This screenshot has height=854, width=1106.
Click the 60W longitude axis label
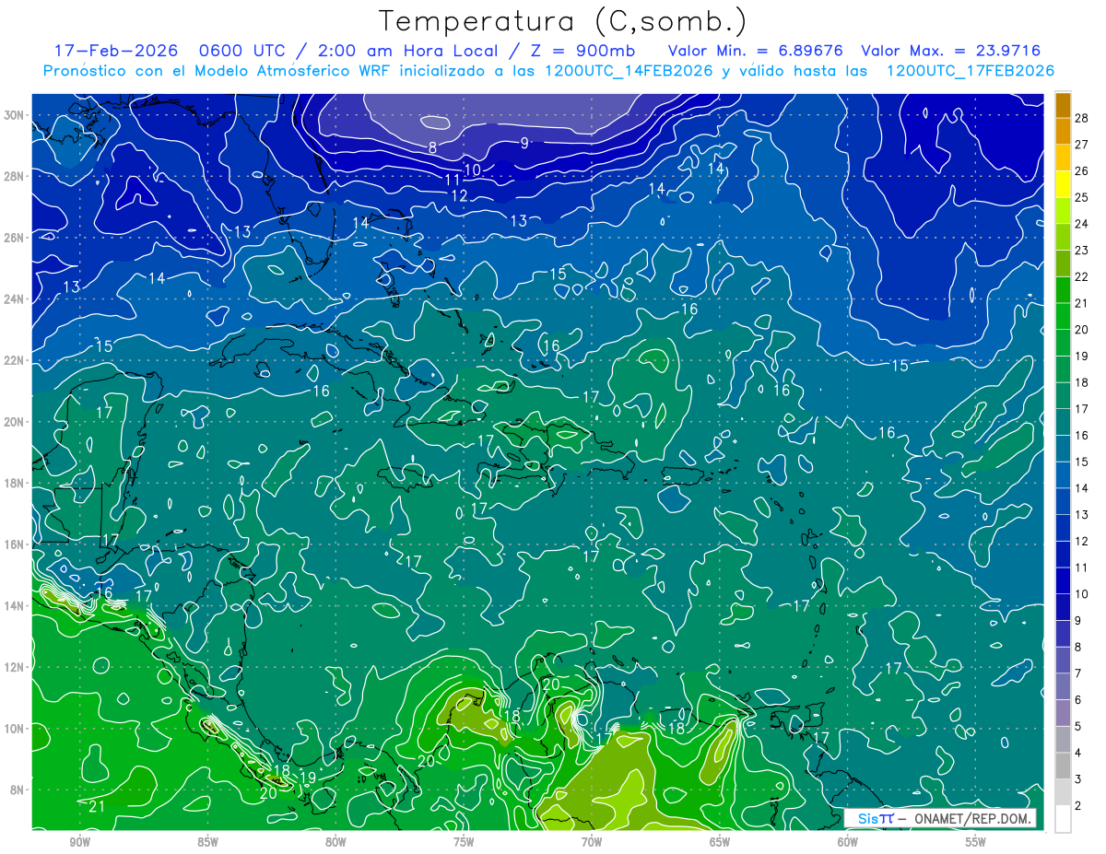click(x=848, y=842)
